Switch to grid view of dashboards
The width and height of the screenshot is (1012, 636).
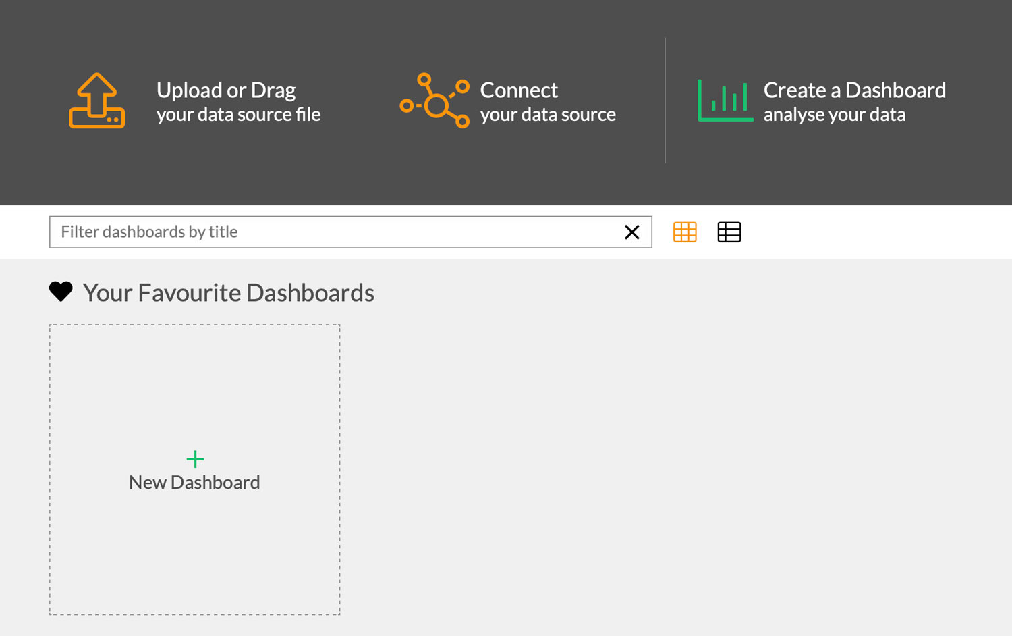click(x=685, y=232)
